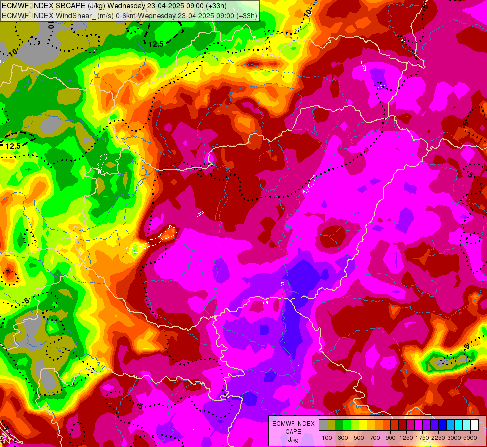Pick the purple swatch right of 1750
487x447 pixels.
[426, 425]
